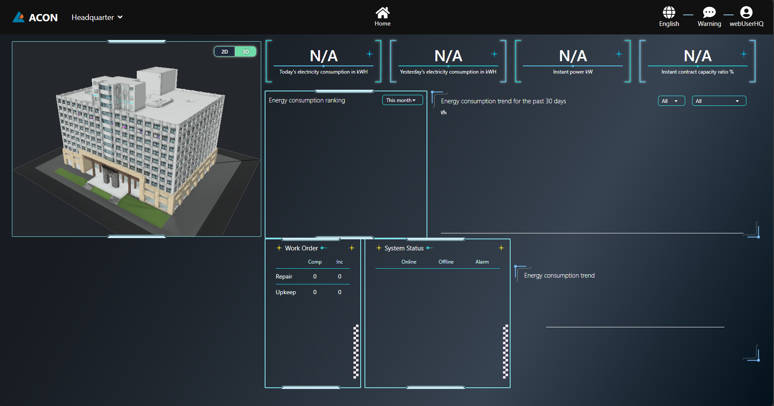Click the ACON logo icon

click(19, 17)
